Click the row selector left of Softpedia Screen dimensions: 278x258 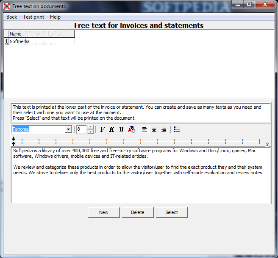click(x=6, y=41)
